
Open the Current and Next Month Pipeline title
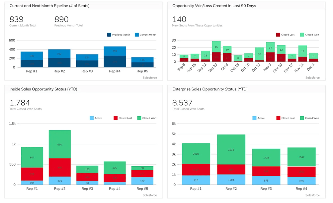click(x=49, y=6)
